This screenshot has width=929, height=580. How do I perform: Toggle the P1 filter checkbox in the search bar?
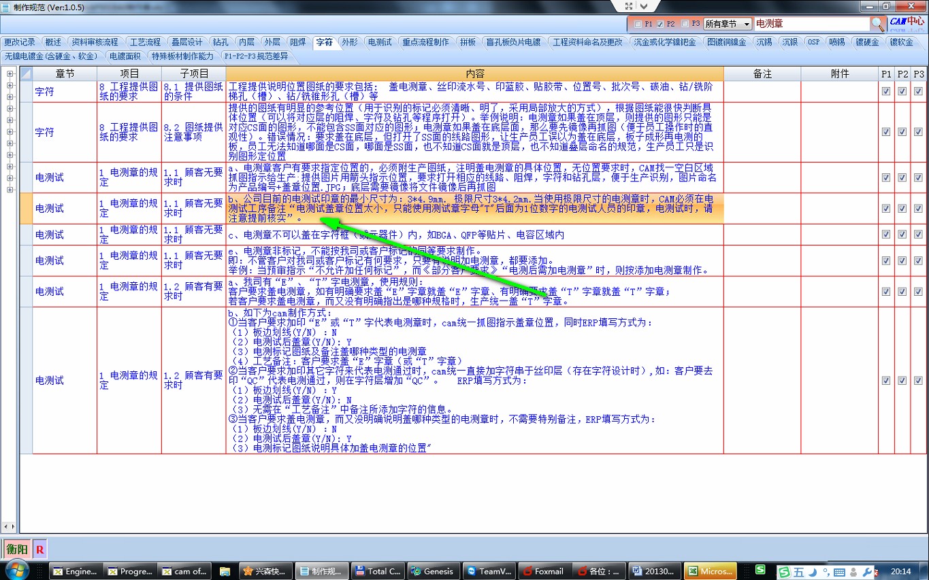(638, 24)
